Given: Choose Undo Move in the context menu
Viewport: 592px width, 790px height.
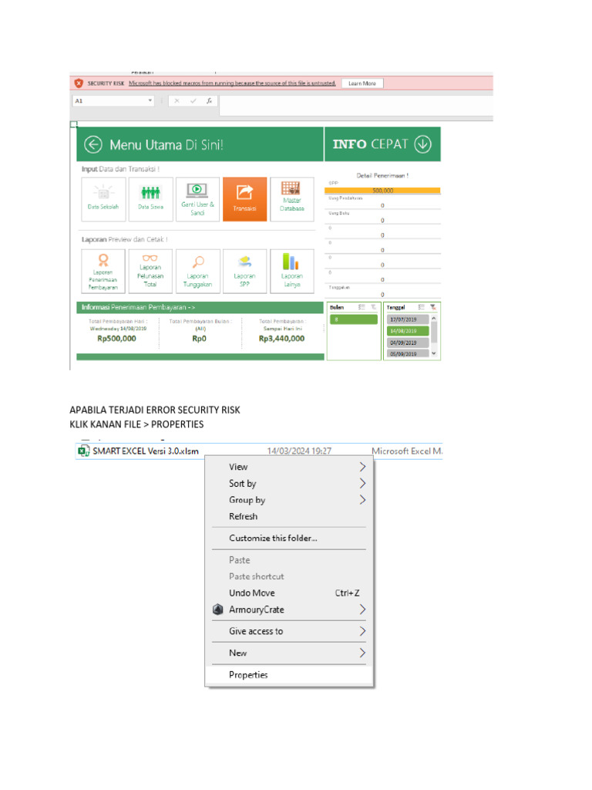Looking at the screenshot, I should pos(289,593).
